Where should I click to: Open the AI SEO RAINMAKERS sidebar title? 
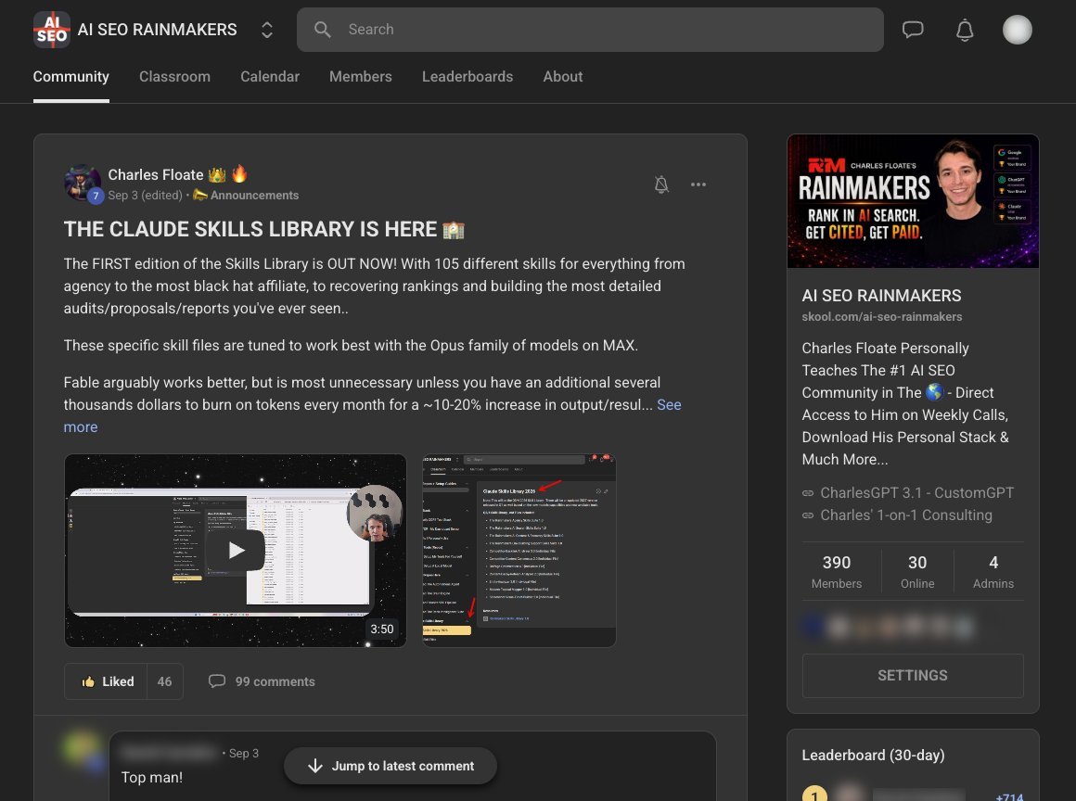tap(882, 296)
